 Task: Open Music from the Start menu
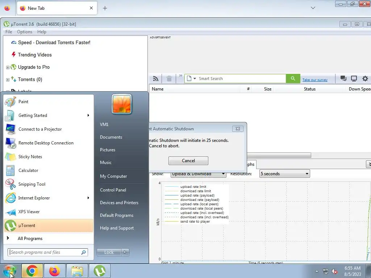click(105, 163)
